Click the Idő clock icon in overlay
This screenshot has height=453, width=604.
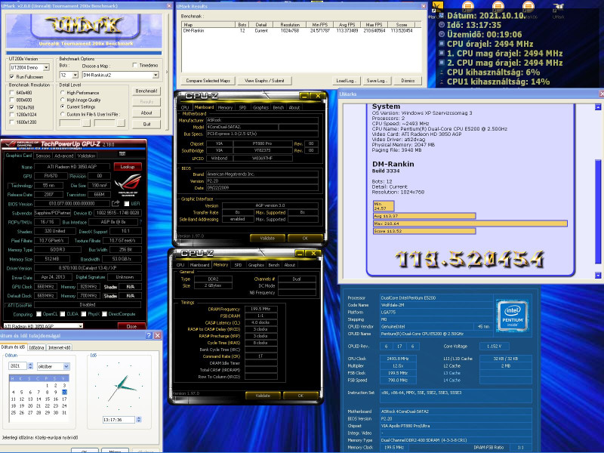tap(442, 25)
